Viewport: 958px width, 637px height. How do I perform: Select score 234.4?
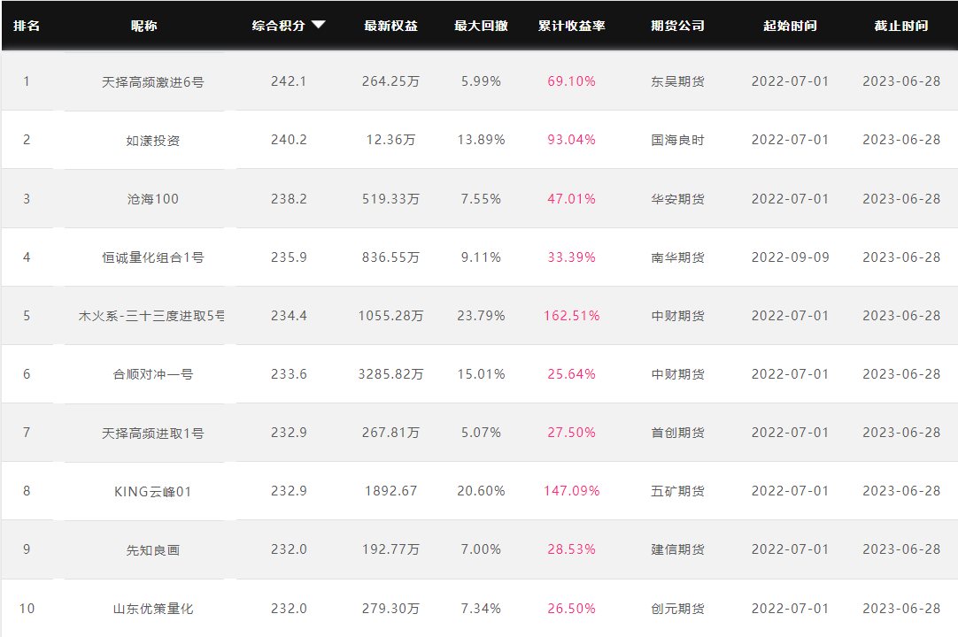289,316
